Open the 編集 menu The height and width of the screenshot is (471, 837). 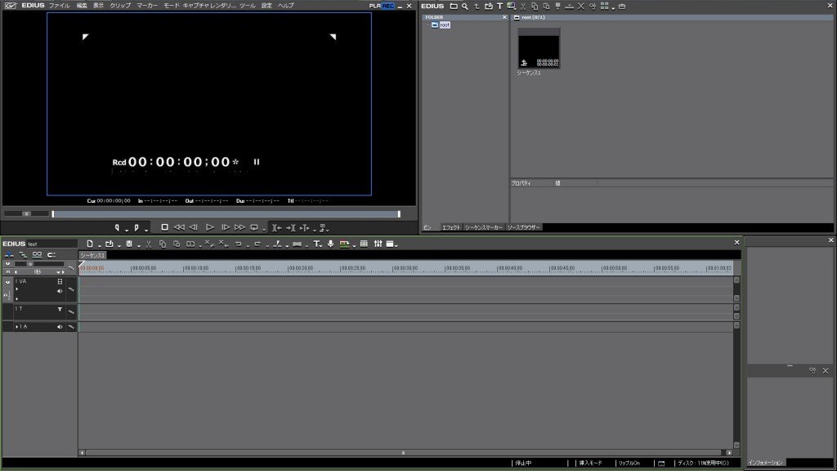(82, 6)
